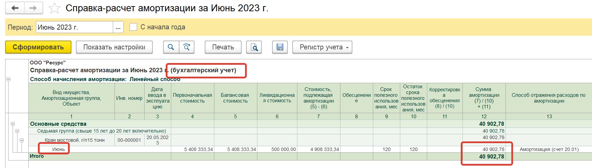This screenshot has width=592, height=168.
Task: Save report with the floppy disk icon
Action: [280, 47]
